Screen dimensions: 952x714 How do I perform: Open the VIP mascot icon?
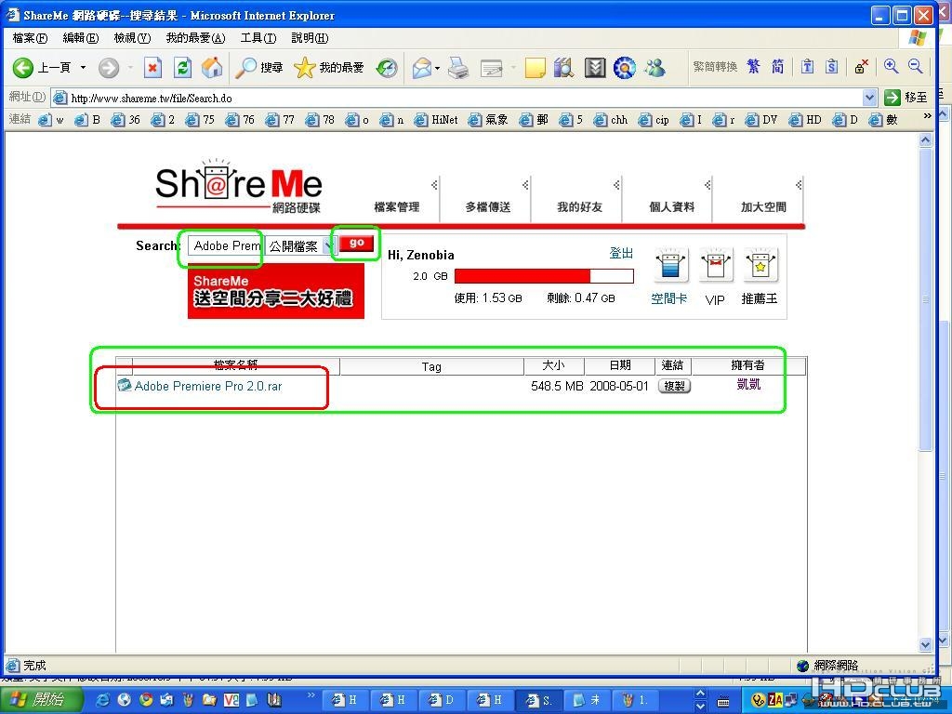pyautogui.click(x=715, y=265)
